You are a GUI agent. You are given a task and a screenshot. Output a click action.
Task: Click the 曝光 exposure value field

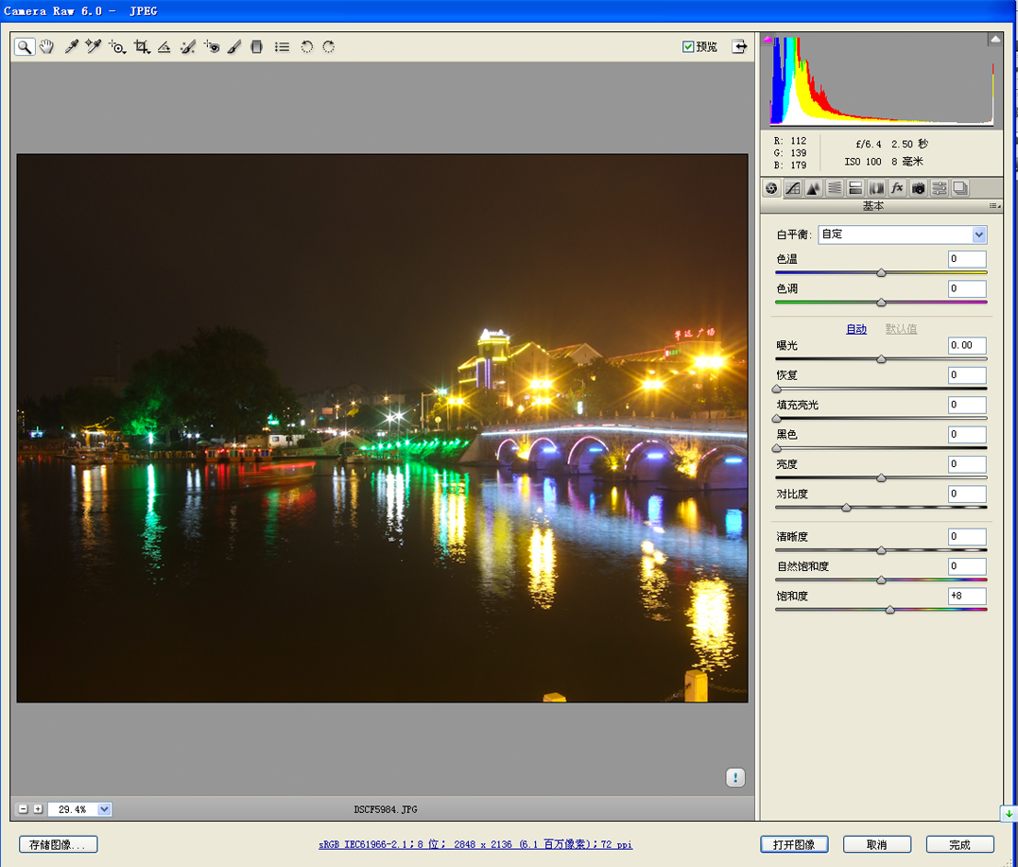point(967,346)
